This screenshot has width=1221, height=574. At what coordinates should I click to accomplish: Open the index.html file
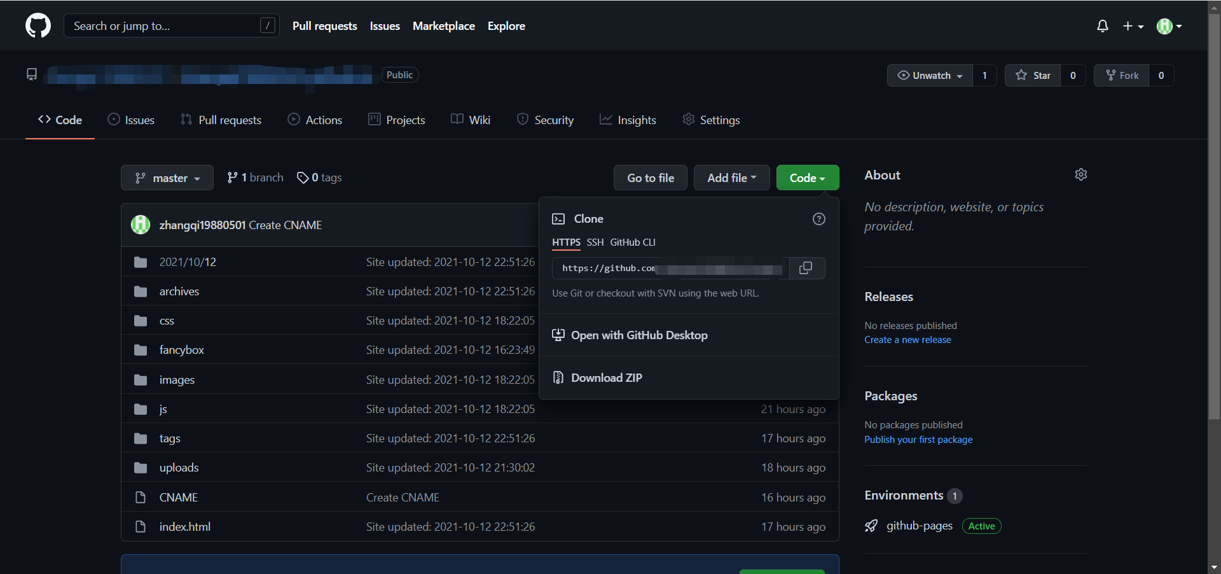[185, 527]
